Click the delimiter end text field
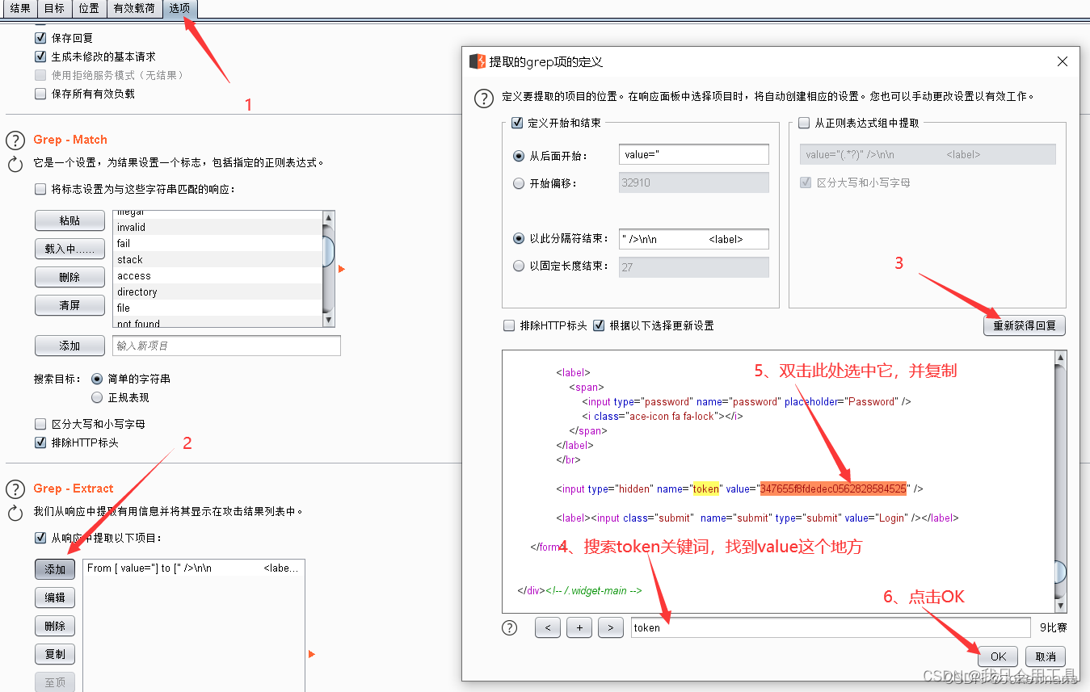The height and width of the screenshot is (692, 1090). (x=694, y=239)
